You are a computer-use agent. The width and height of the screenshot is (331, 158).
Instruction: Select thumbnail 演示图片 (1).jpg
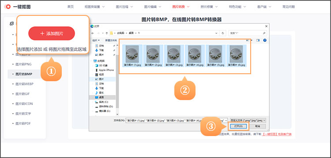(x=132, y=56)
